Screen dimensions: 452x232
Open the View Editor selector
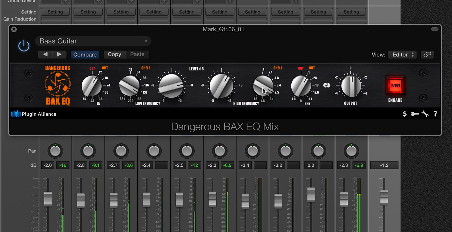click(x=402, y=54)
